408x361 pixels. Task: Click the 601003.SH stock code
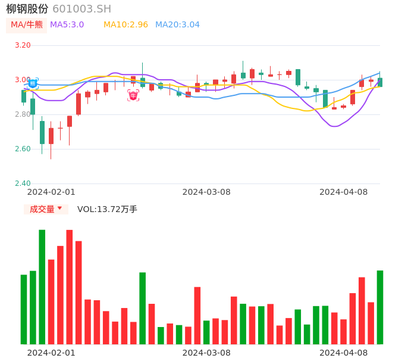[81, 9]
